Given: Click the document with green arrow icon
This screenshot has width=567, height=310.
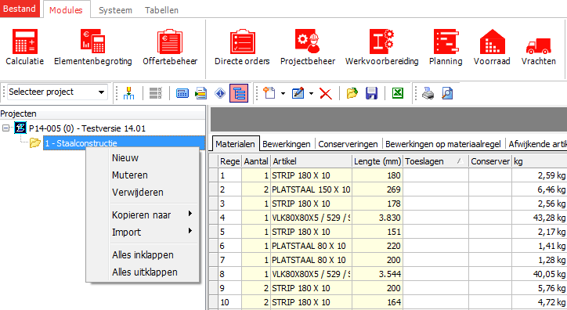Looking at the screenshot, I should click(201, 93).
